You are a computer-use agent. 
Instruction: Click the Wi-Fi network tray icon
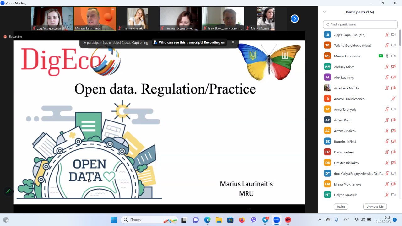point(356,220)
